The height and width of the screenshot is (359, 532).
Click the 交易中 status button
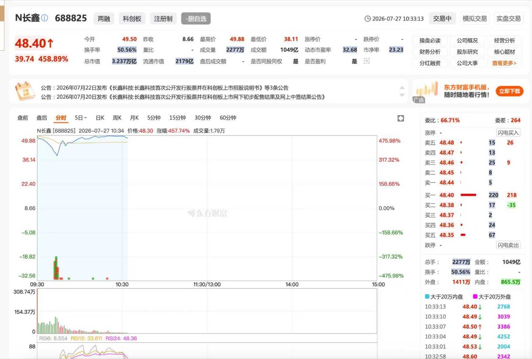(442, 19)
